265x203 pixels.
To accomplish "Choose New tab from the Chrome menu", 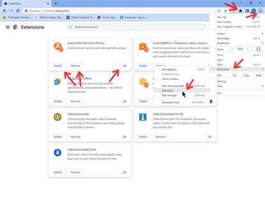I will pyautogui.click(x=237, y=17).
